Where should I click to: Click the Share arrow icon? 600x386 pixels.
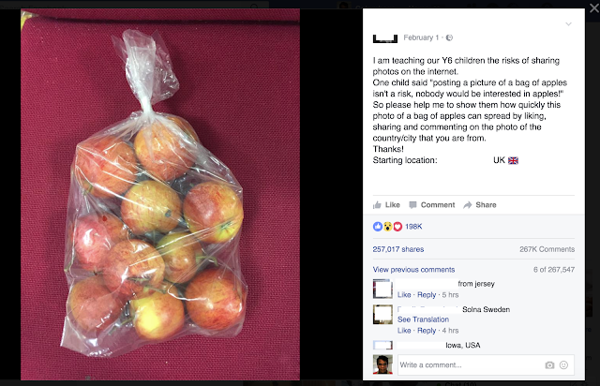click(467, 205)
